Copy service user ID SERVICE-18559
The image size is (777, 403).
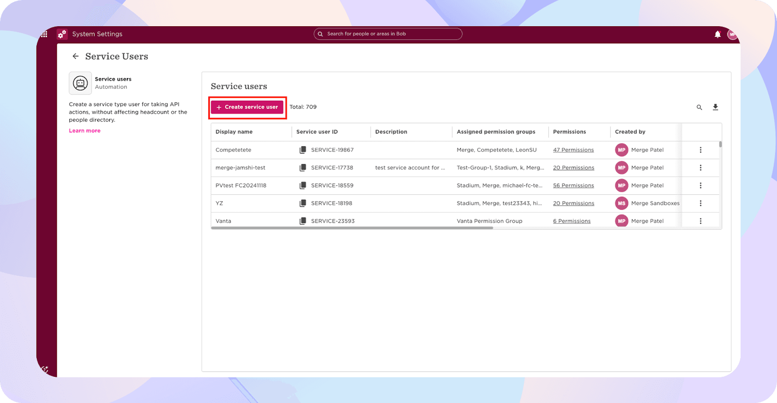coord(303,185)
